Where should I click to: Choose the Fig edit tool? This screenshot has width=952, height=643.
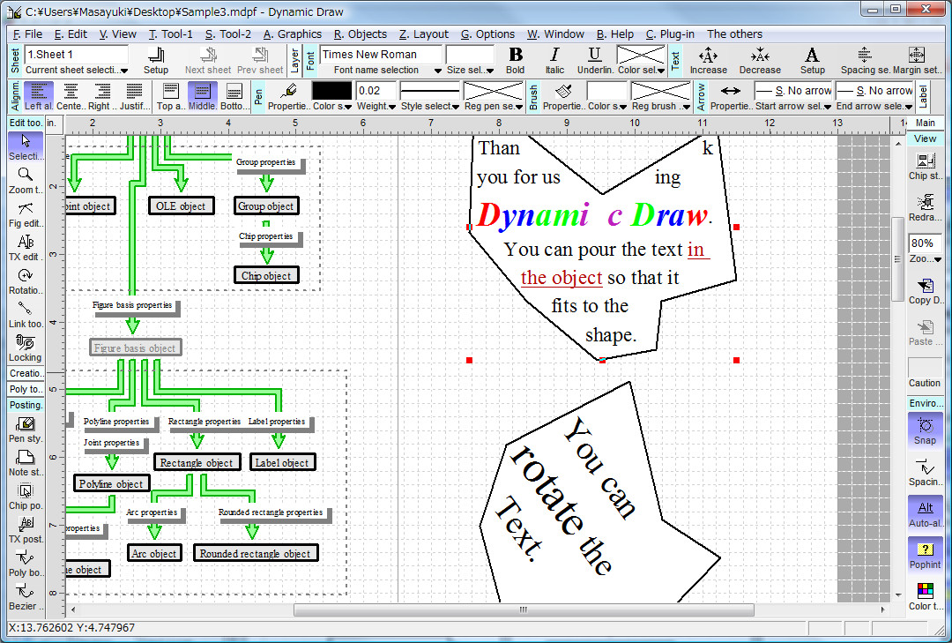pyautogui.click(x=26, y=214)
